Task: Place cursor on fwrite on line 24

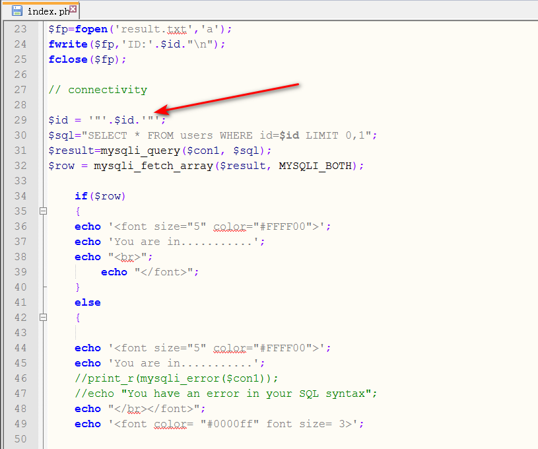Action: pyautogui.click(x=67, y=44)
